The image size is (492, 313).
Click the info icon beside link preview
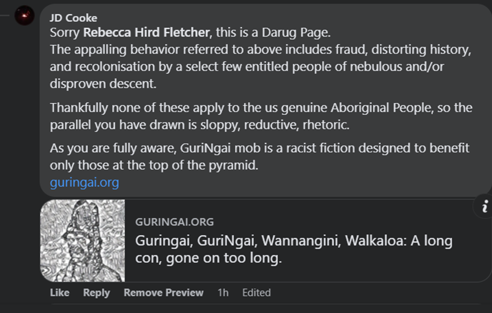(x=484, y=206)
